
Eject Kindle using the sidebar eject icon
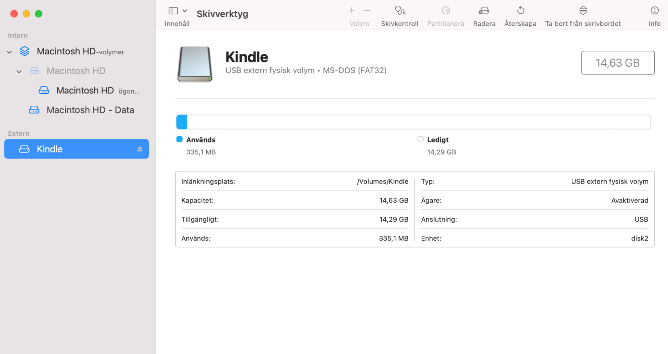[x=140, y=149]
